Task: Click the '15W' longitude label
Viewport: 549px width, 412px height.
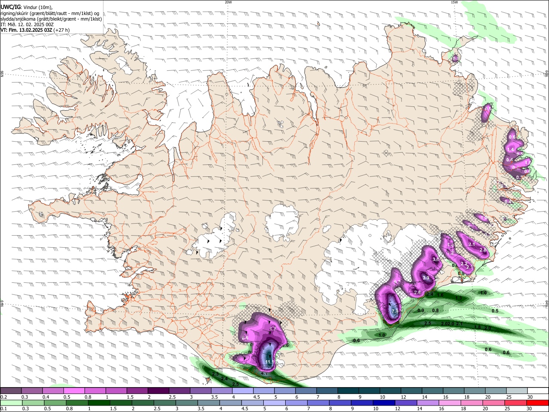Action: pos(454,2)
